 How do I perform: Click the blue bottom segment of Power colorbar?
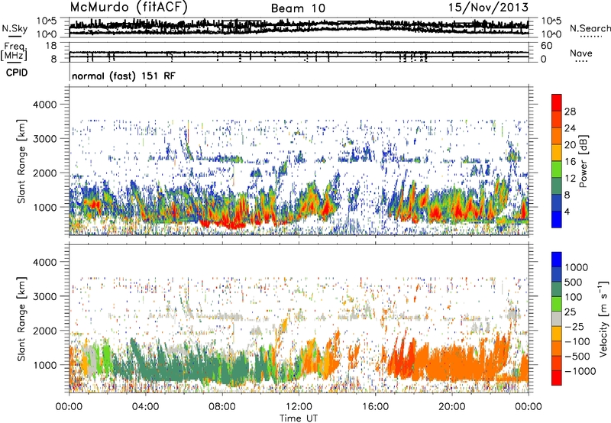557,219
